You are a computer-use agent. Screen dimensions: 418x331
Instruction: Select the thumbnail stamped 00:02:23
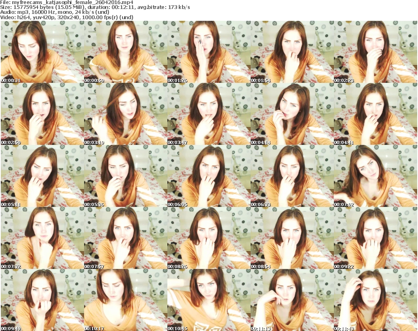click(376, 52)
